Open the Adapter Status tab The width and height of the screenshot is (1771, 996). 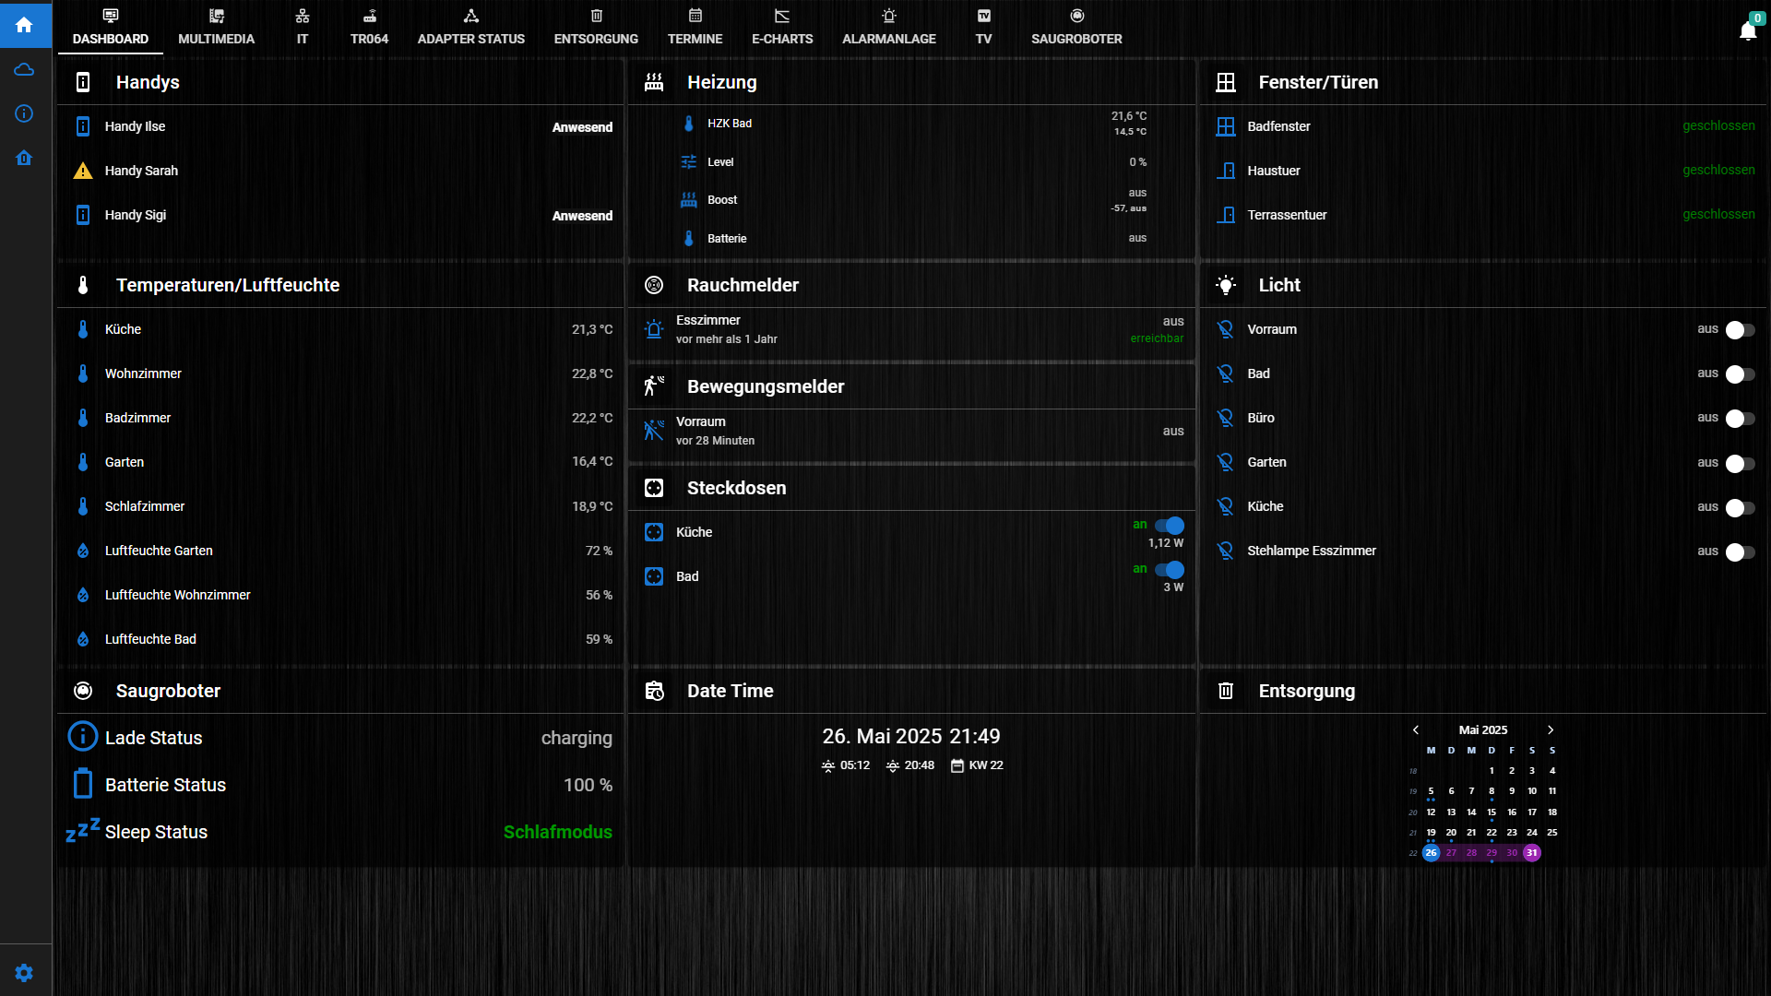point(471,27)
